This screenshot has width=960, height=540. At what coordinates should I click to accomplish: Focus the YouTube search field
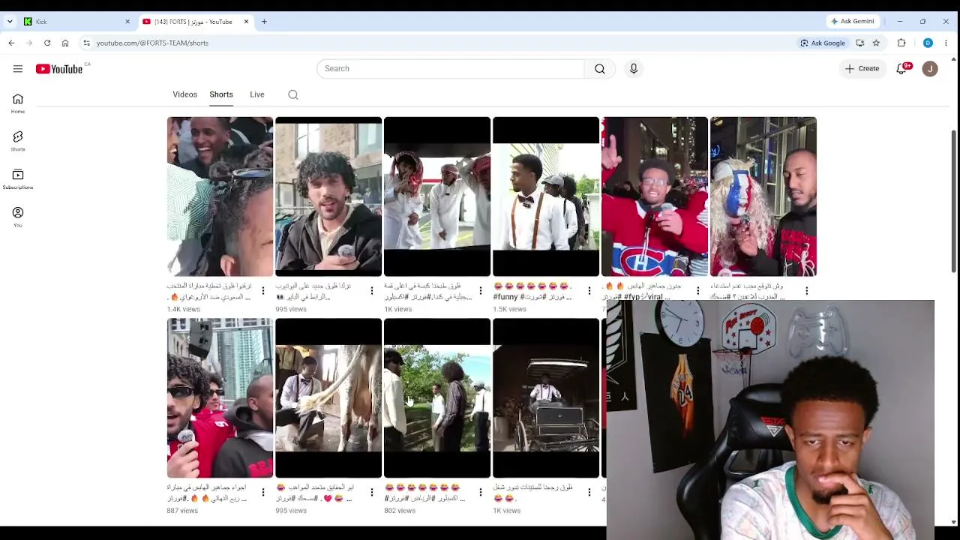coord(450,69)
